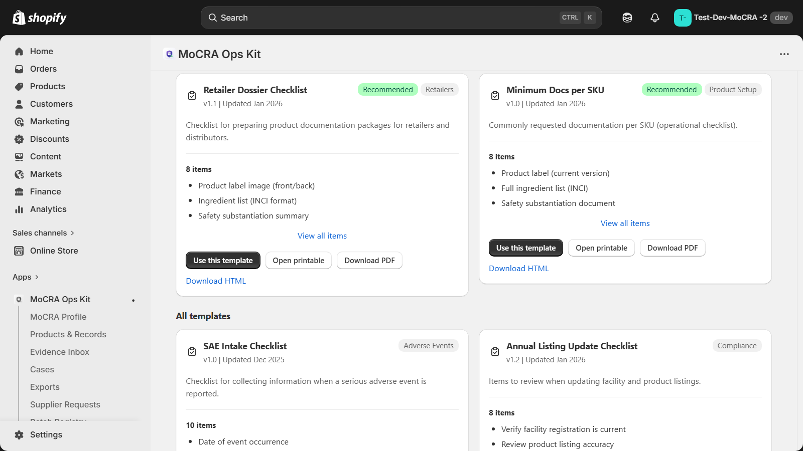The image size is (803, 451).
Task: Download PDF of Minimum Docs per SKU
Action: (673, 248)
